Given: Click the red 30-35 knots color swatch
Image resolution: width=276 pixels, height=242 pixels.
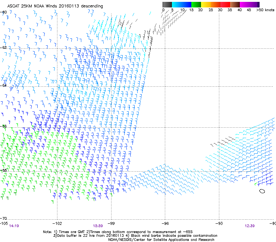Looking at the screenshot, I should (x=225, y=4).
